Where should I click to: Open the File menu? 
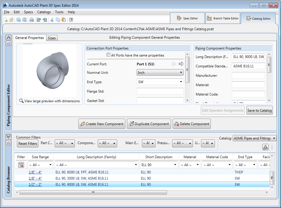pyautogui.click(x=7, y=12)
